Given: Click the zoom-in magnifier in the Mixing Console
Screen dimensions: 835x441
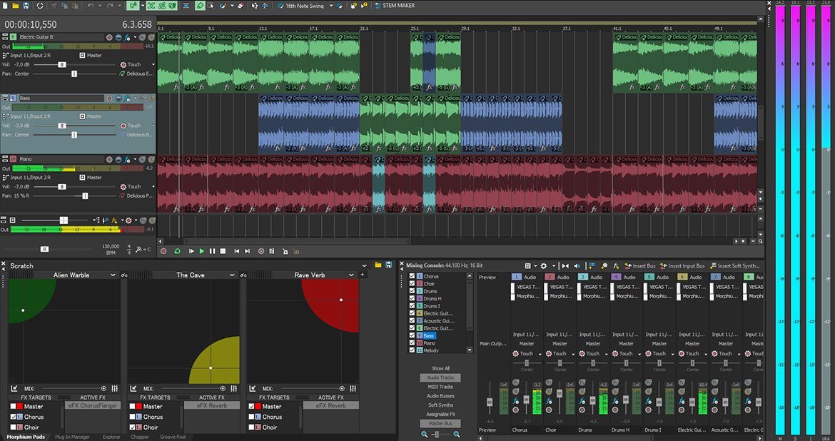Looking at the screenshot, I should point(456,433).
